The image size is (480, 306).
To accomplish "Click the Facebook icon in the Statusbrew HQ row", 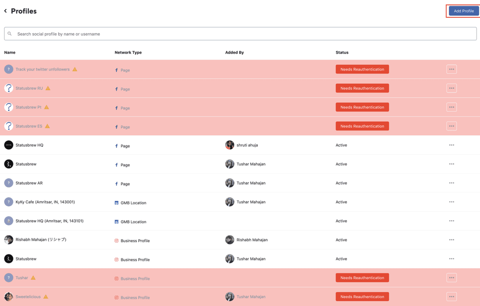I will click(117, 146).
